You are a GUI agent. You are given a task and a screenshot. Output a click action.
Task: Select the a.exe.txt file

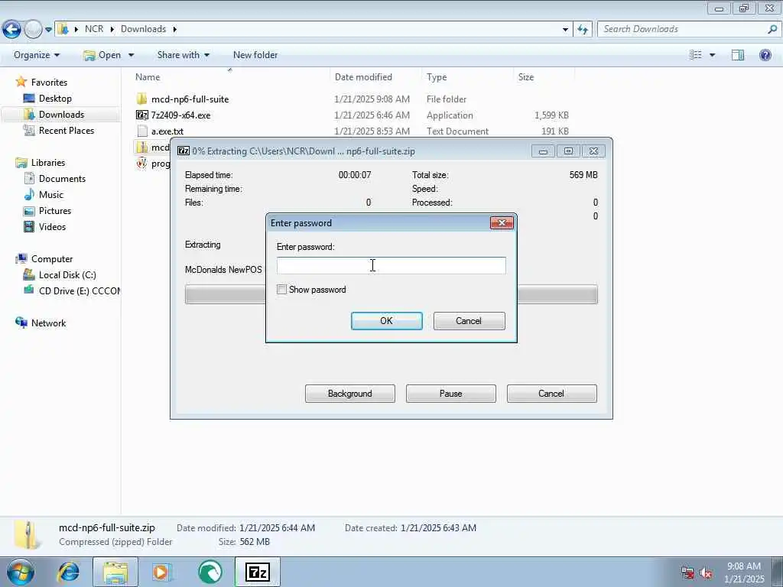tap(167, 131)
